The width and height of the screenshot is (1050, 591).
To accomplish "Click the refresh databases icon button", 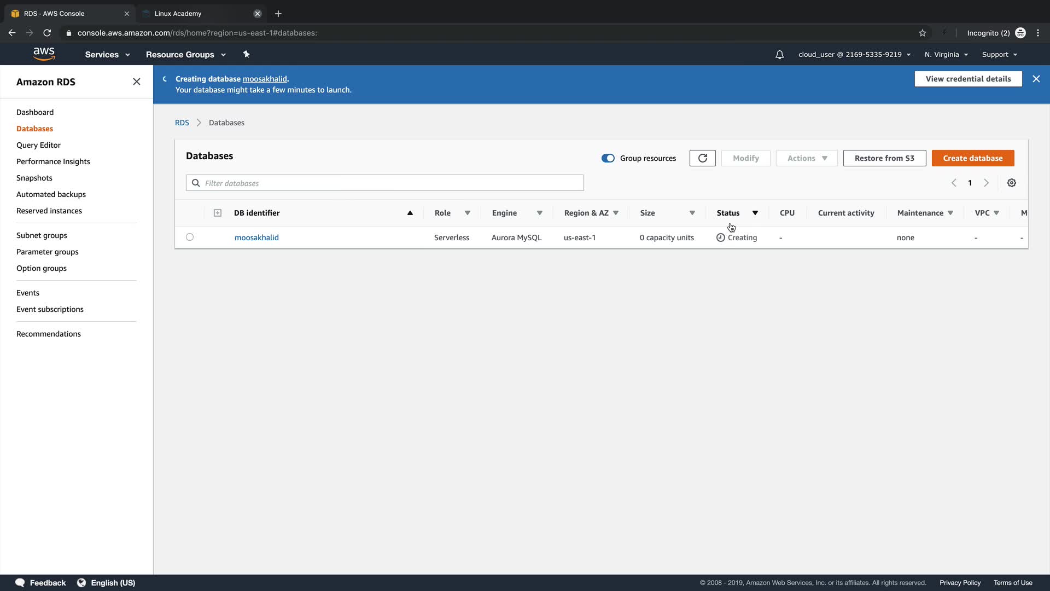I will pos(702,158).
